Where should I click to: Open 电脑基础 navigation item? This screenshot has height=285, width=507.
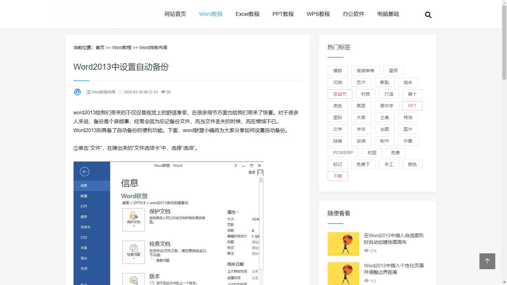coord(388,14)
